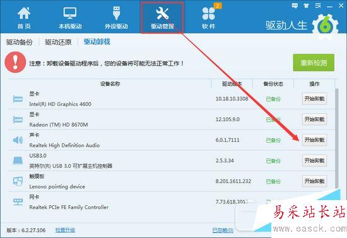Click 已备份 status for Realtek audio
347x238 pixels.
(x=273, y=140)
